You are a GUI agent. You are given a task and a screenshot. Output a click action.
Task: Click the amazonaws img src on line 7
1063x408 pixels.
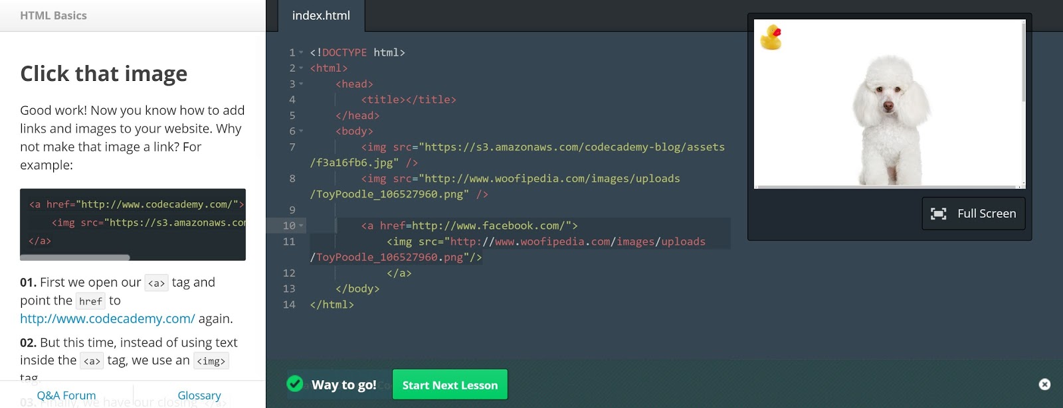pos(517,155)
